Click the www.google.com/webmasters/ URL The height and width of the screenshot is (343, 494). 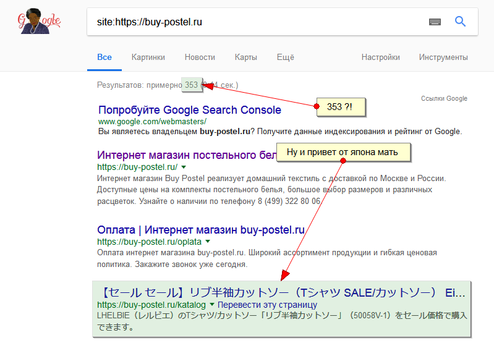coord(152,122)
